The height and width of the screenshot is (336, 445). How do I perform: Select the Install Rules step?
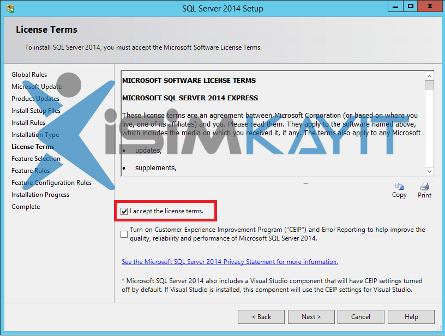(x=28, y=123)
